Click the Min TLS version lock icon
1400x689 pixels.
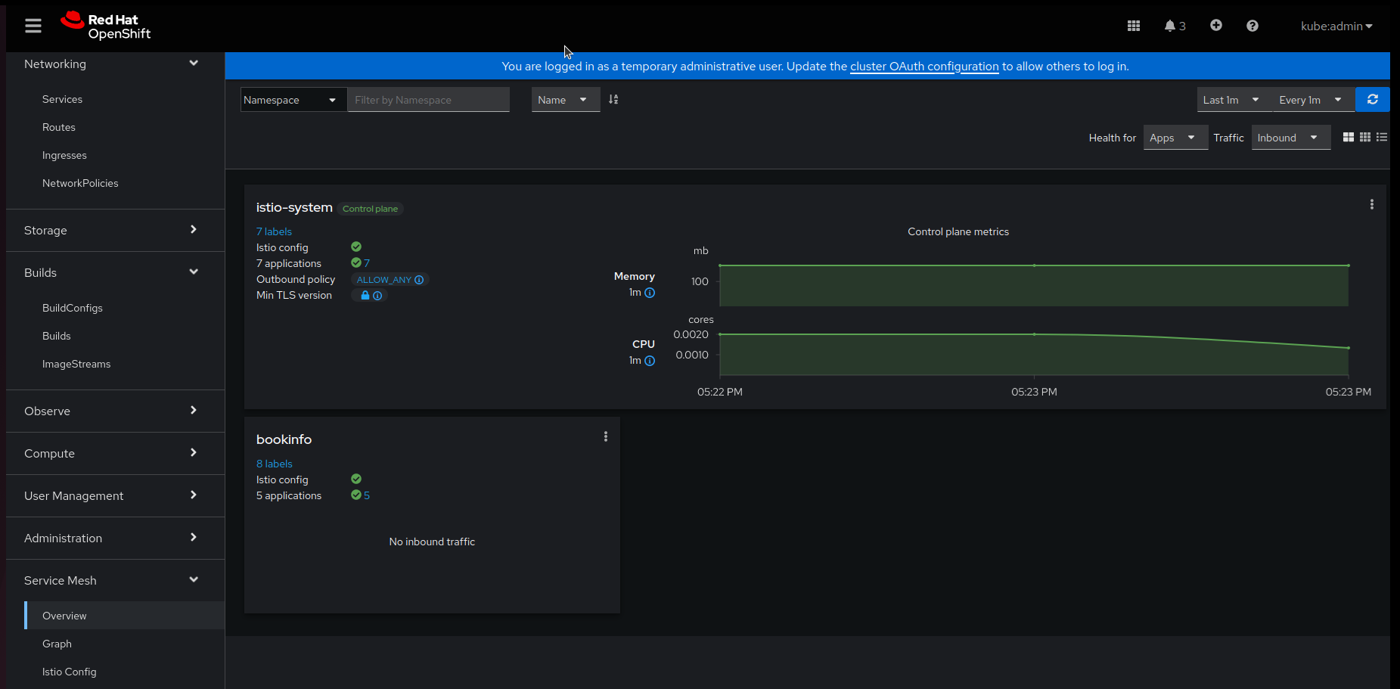click(365, 296)
